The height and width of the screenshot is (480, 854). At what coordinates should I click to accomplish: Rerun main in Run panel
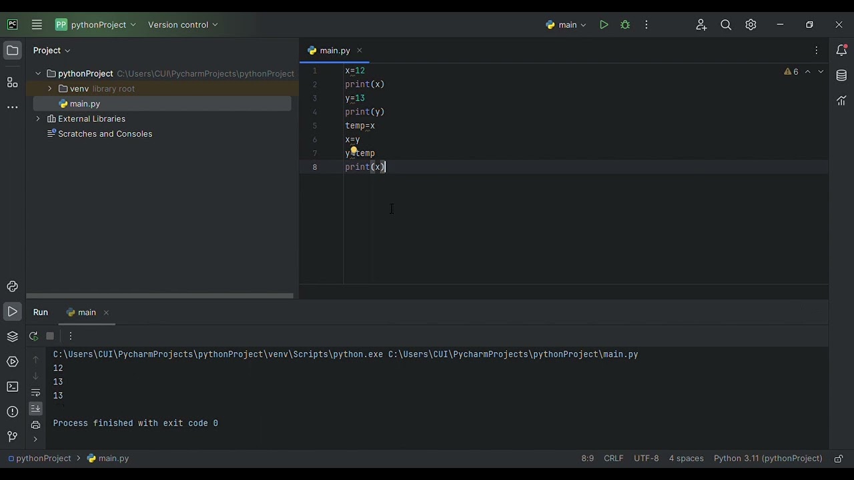tap(34, 336)
